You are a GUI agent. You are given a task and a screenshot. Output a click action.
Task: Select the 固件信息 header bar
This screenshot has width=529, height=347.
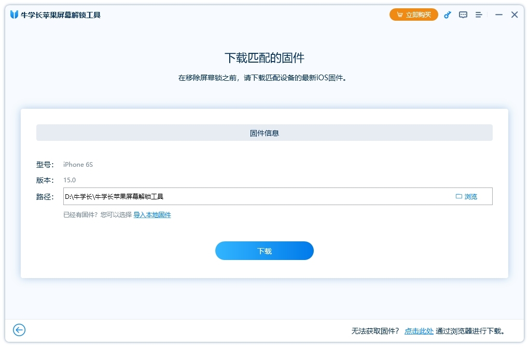(264, 132)
